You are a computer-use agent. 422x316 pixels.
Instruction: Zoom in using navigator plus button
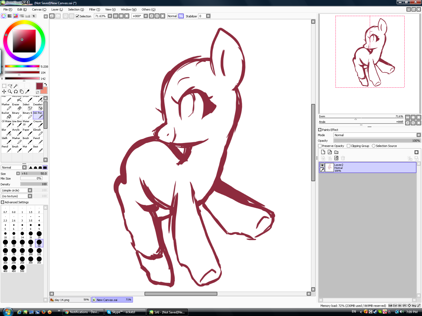[413, 117]
